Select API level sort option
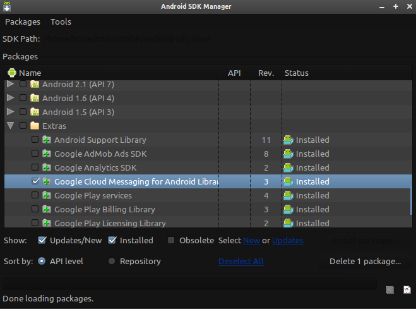The height and width of the screenshot is (309, 416). click(x=42, y=261)
